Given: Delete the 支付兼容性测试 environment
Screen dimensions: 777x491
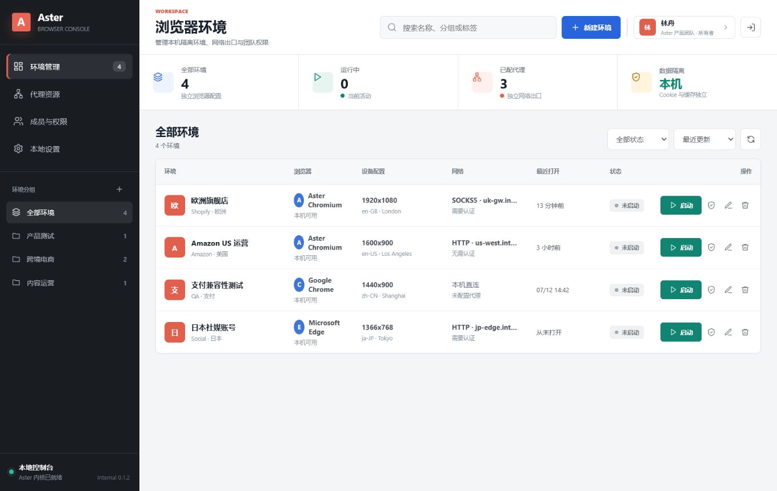Looking at the screenshot, I should coord(745,289).
